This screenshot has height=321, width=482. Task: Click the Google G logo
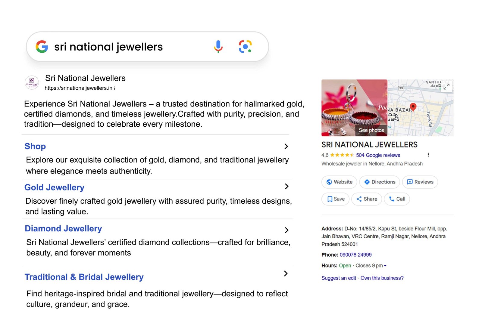[42, 47]
